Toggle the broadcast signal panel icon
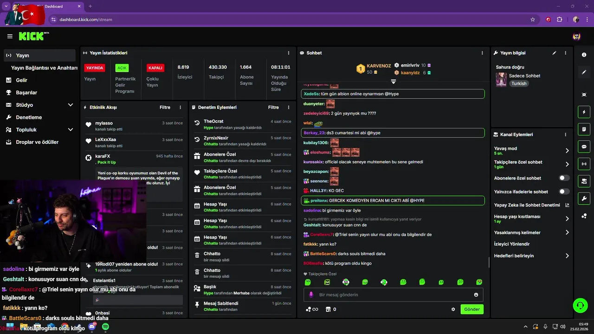This screenshot has height=334, width=594. pos(584,164)
